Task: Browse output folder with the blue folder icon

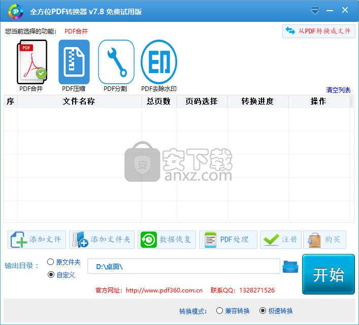Action: 290,267
